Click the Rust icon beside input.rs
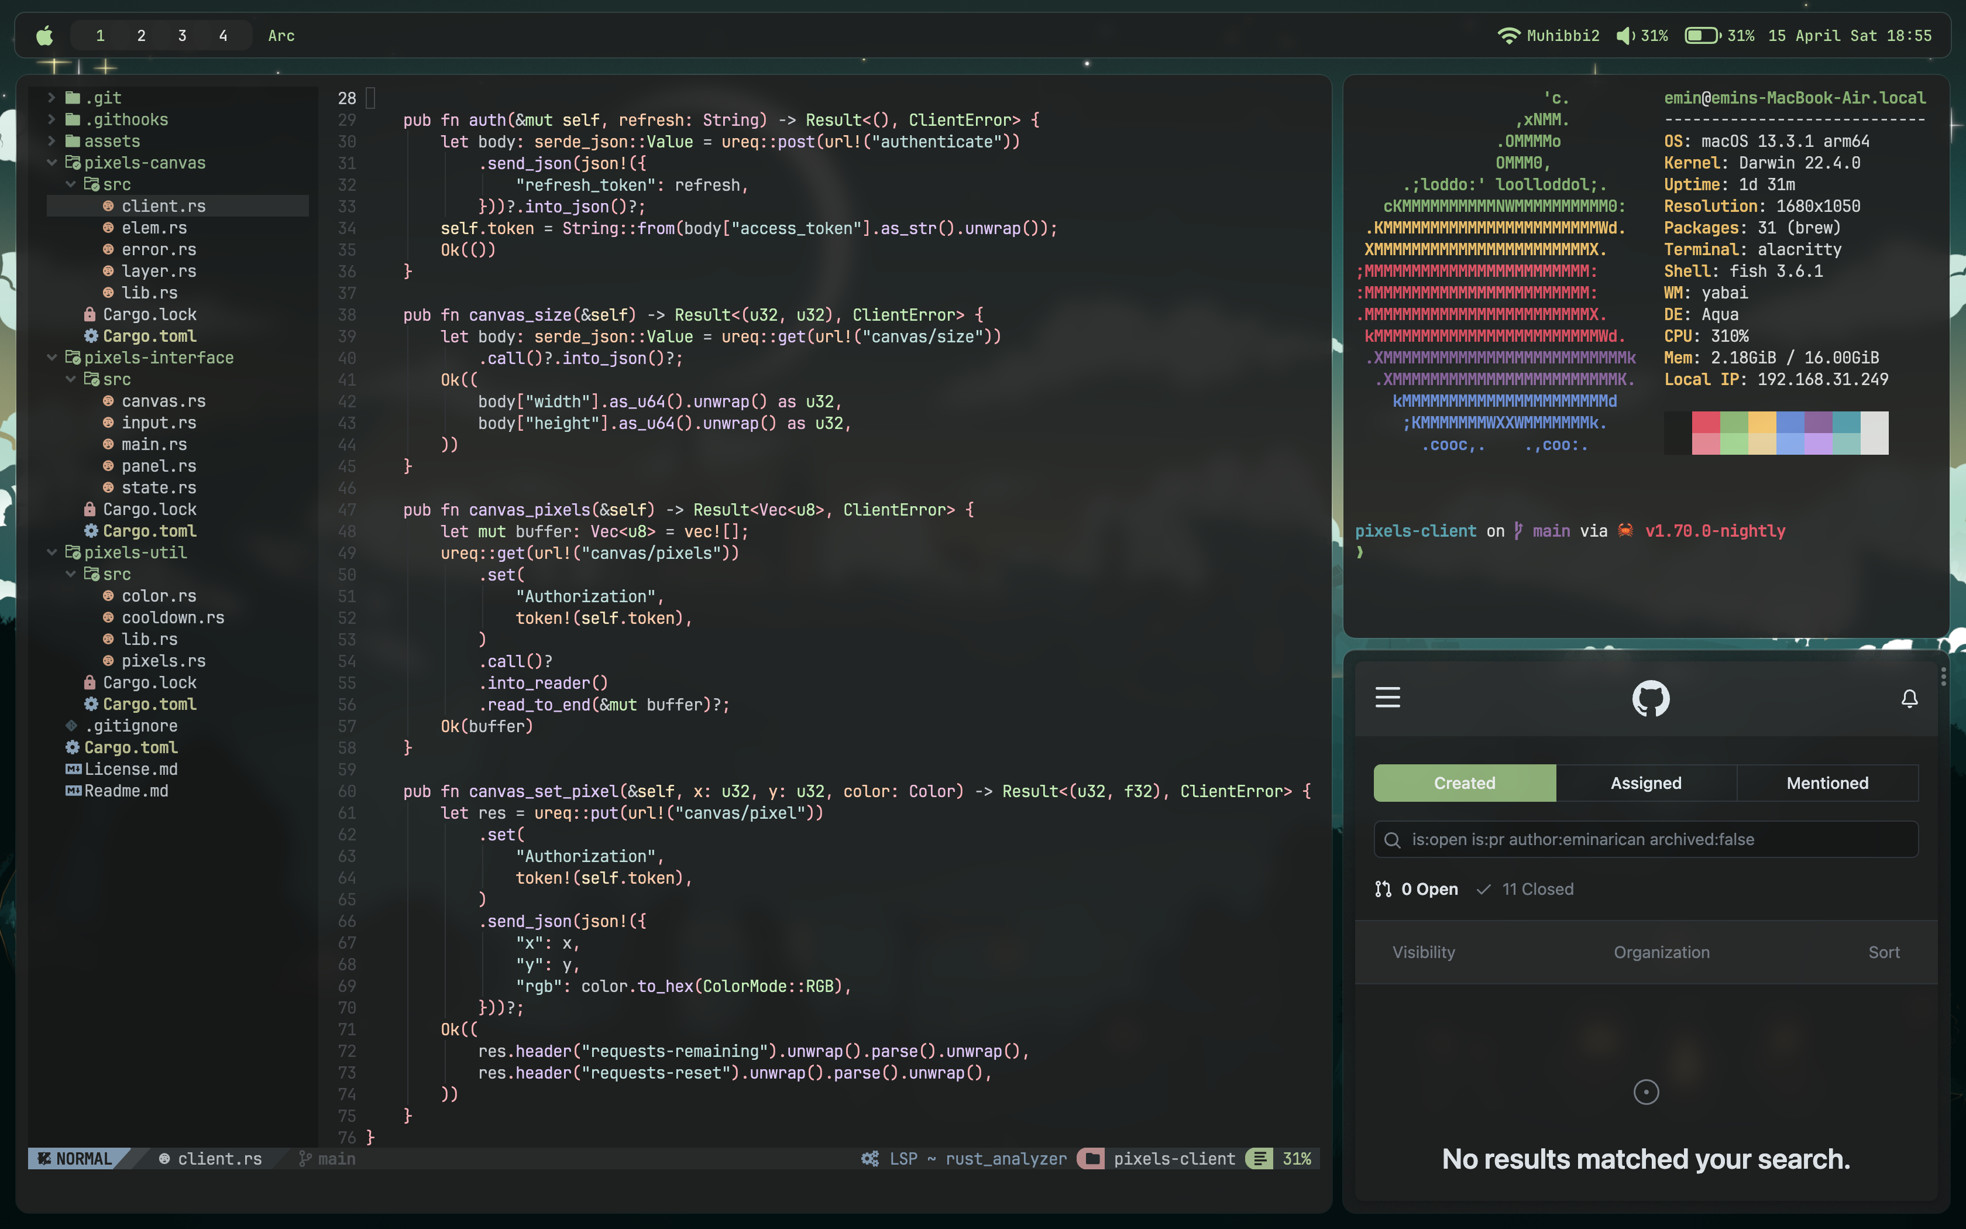Screen dimensions: 1966x1229 coord(108,423)
